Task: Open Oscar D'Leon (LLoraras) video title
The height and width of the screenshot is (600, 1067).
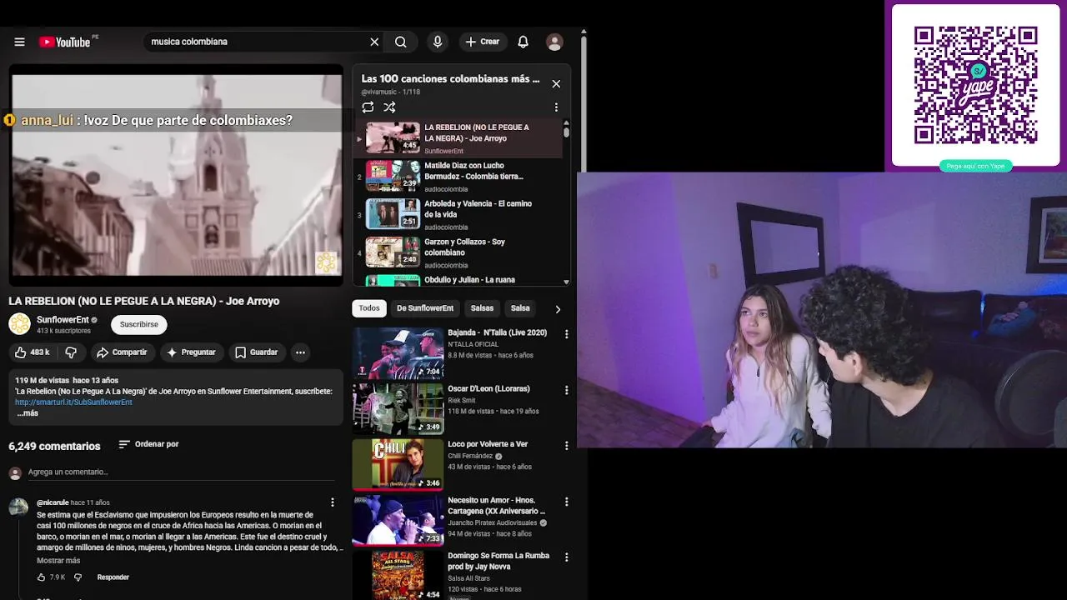Action: click(x=488, y=388)
